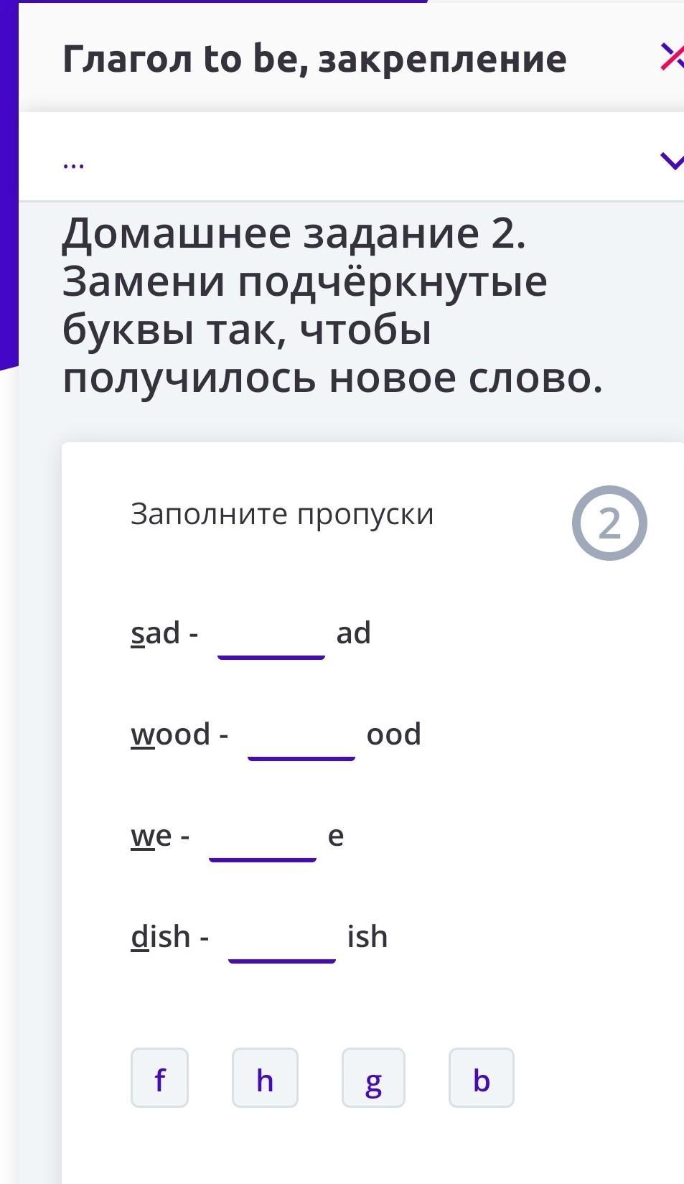Click the word 'sad'

click(155, 633)
